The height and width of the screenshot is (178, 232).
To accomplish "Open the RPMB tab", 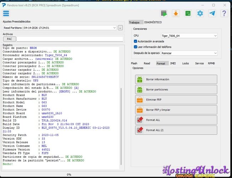I will (x=211, y=63).
